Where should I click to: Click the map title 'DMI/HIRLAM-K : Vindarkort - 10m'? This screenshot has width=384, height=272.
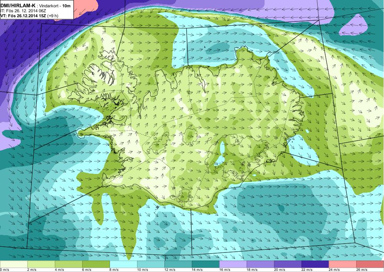point(35,6)
